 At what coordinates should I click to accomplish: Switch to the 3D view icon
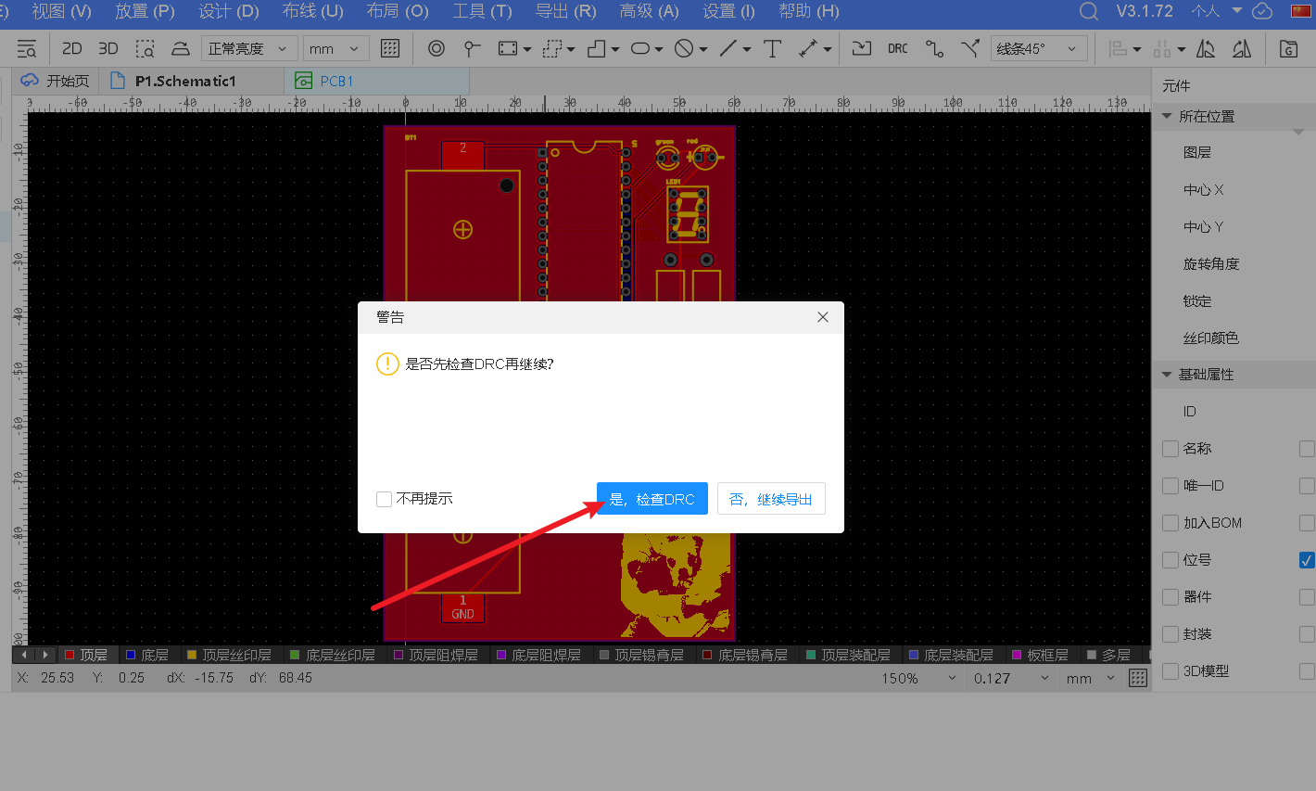click(x=108, y=48)
